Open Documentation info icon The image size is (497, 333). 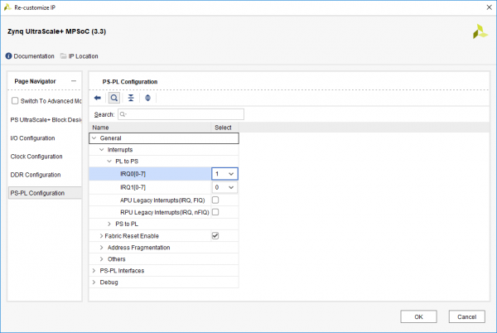click(9, 56)
